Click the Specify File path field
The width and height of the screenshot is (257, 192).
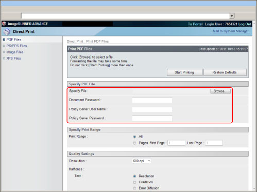coord(171,91)
